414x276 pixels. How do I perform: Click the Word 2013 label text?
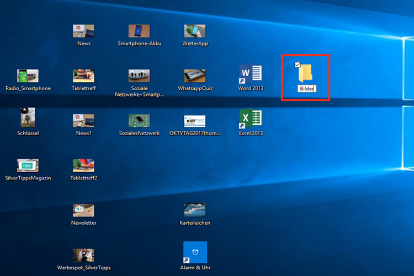pyautogui.click(x=251, y=88)
